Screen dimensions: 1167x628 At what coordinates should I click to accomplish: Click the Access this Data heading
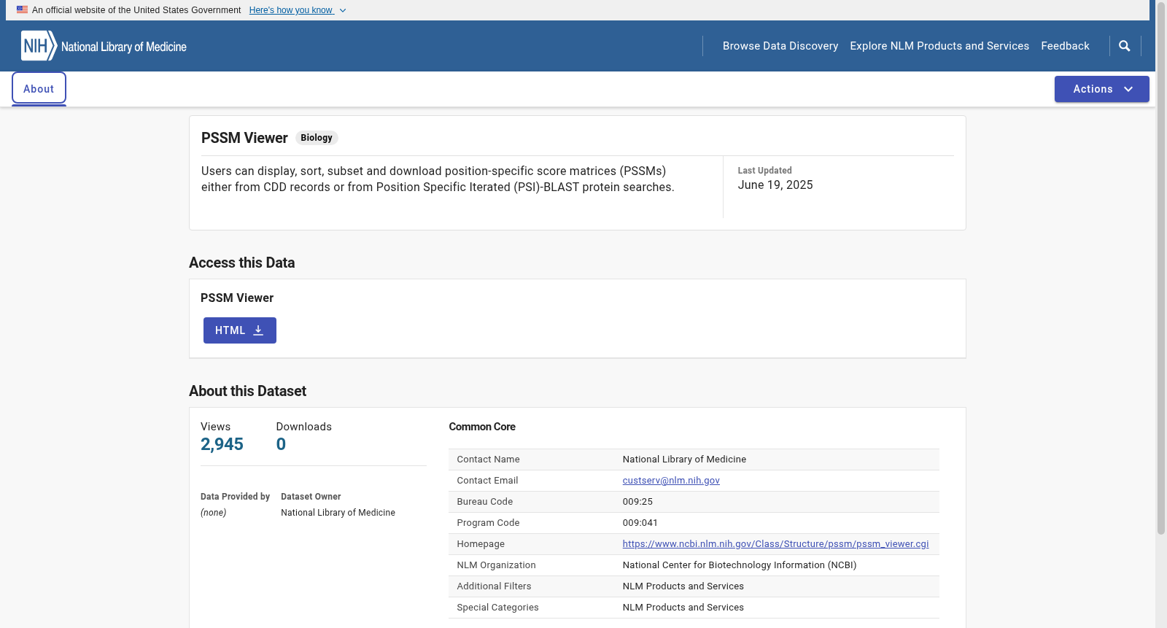[241, 263]
